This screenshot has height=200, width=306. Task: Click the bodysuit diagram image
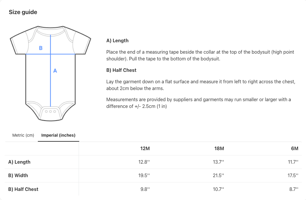tap(50, 73)
